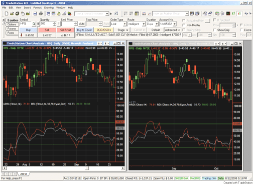Expand the Route dropdown

(144, 24)
